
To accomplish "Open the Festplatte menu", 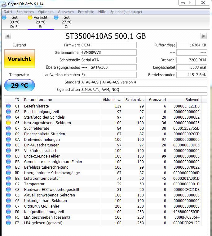I will tap(86, 12).
